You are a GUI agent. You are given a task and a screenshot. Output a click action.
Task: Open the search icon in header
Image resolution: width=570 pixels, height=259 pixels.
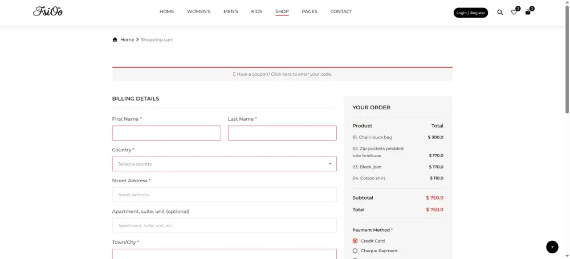tap(500, 13)
